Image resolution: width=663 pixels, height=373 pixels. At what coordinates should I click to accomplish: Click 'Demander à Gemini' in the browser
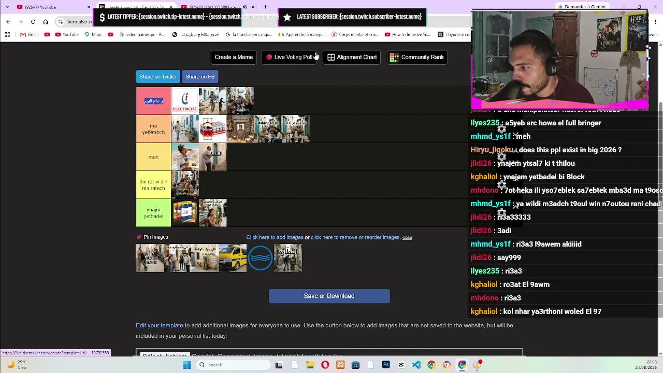click(x=581, y=7)
